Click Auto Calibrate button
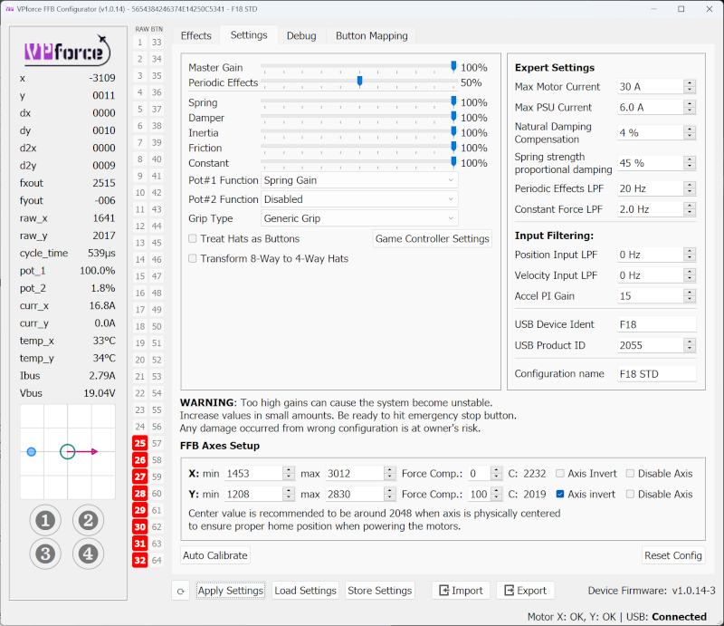The image size is (724, 626). pyautogui.click(x=215, y=555)
